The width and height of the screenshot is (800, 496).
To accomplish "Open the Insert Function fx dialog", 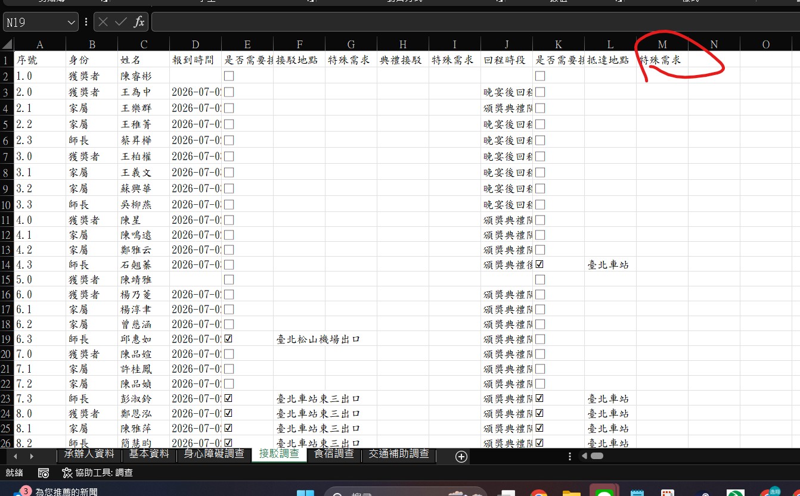I will [x=139, y=22].
